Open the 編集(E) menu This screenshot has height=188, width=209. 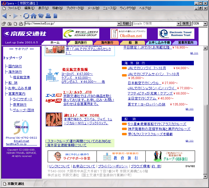pos(30,8)
